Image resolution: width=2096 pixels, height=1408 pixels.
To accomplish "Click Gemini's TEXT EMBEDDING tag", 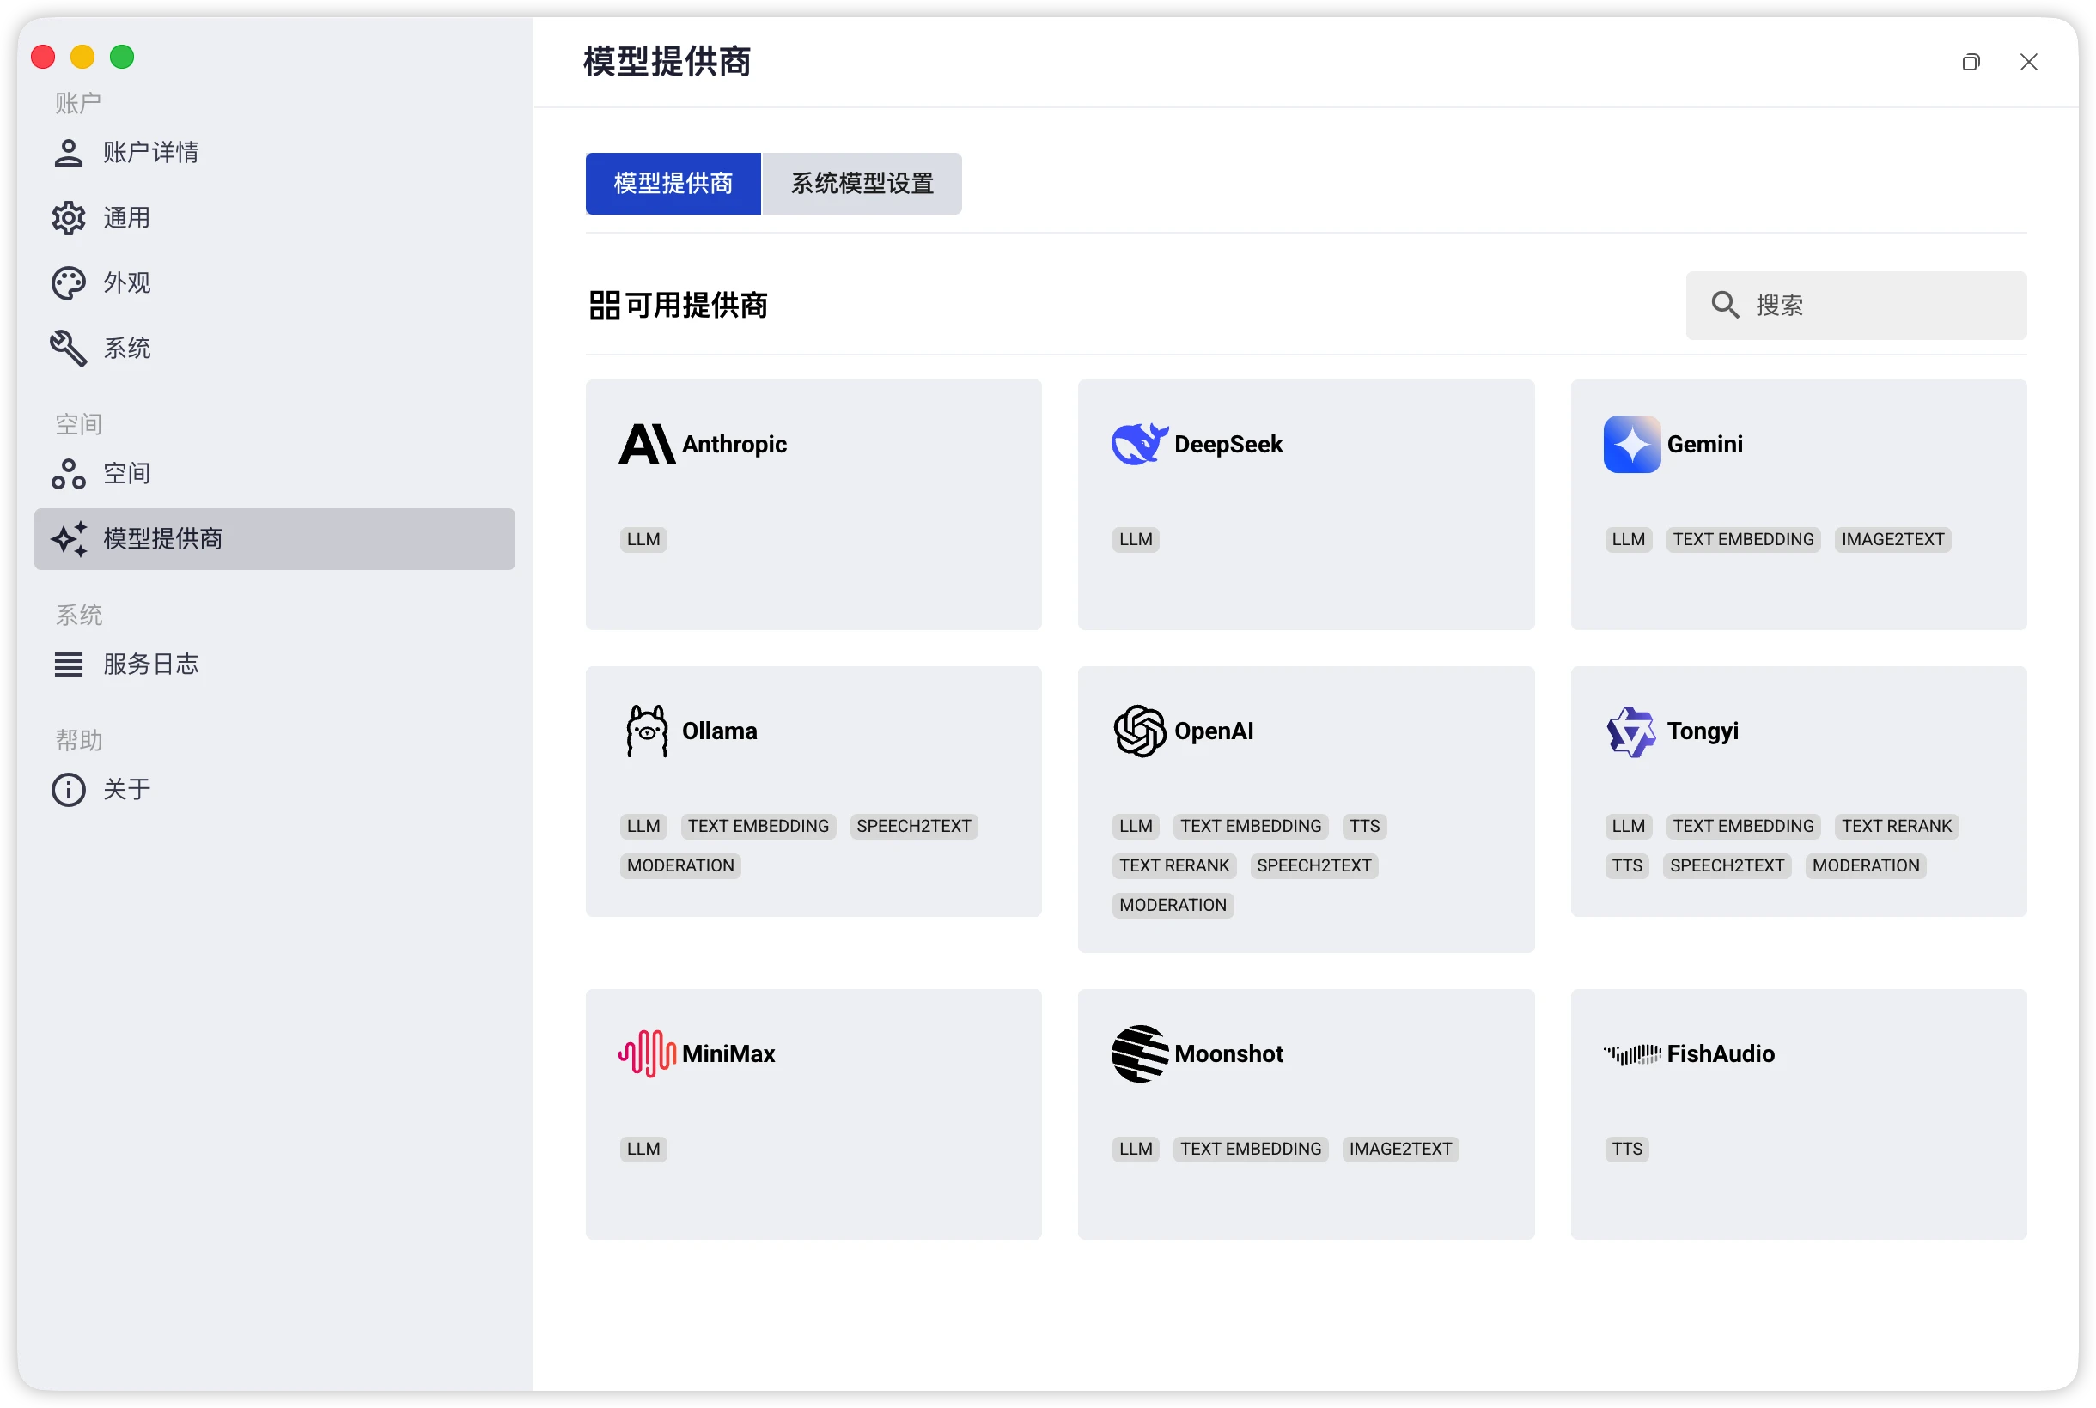I will click(x=1743, y=540).
